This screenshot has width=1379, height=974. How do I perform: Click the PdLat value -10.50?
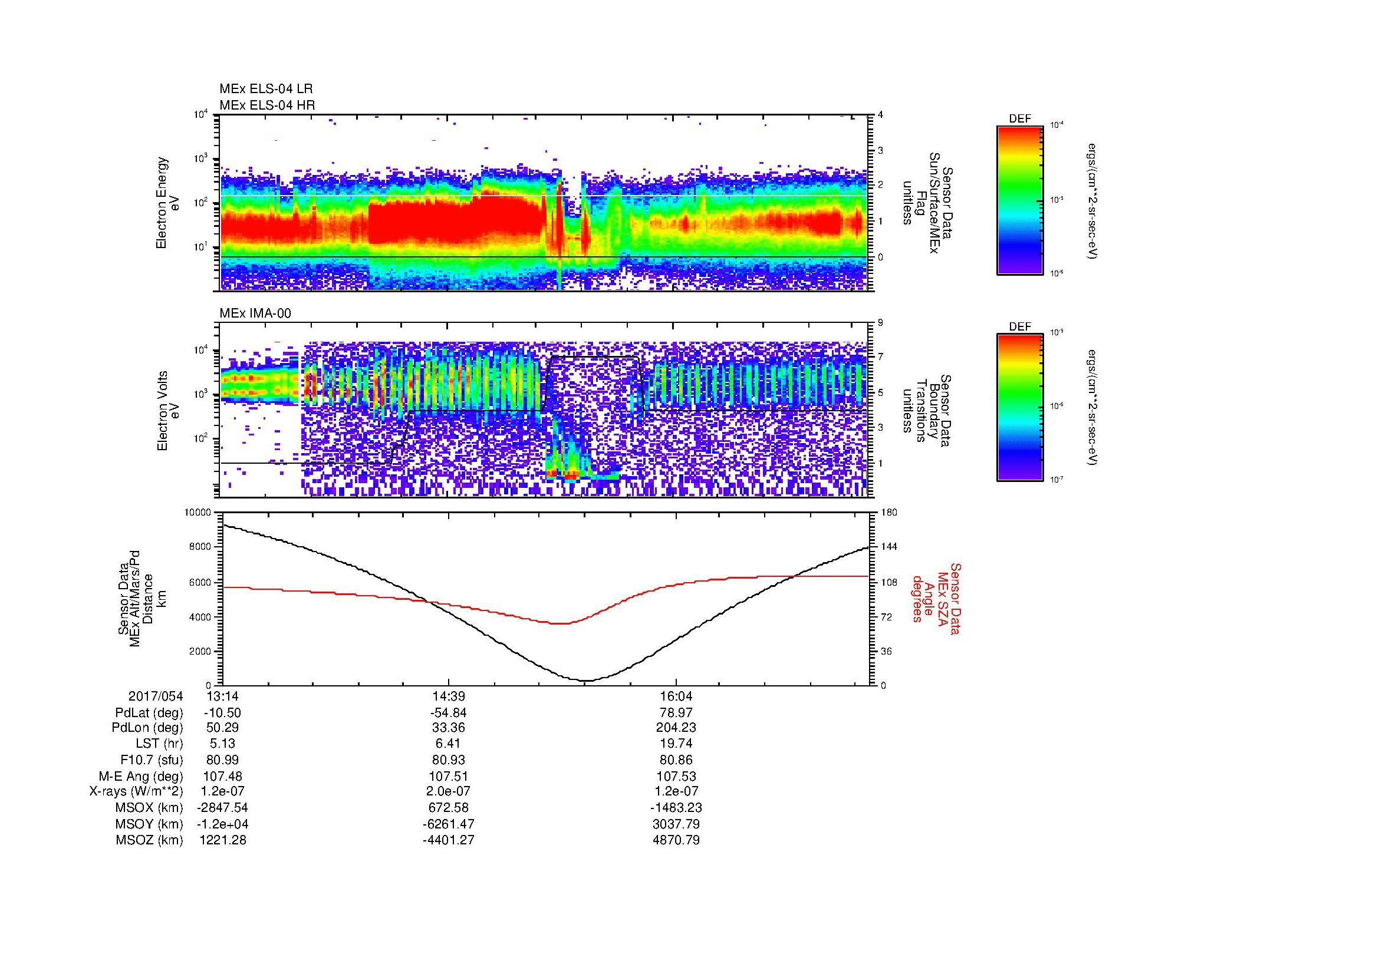222,712
